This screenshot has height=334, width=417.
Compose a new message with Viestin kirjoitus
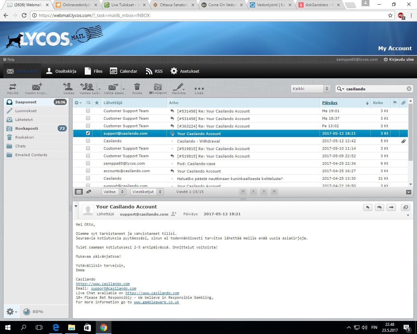pos(37,87)
